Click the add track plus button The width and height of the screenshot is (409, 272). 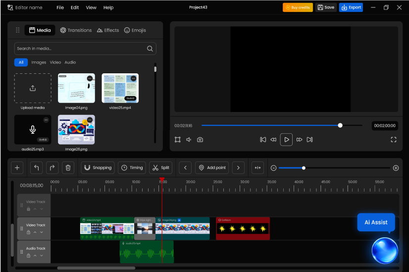click(x=17, y=167)
